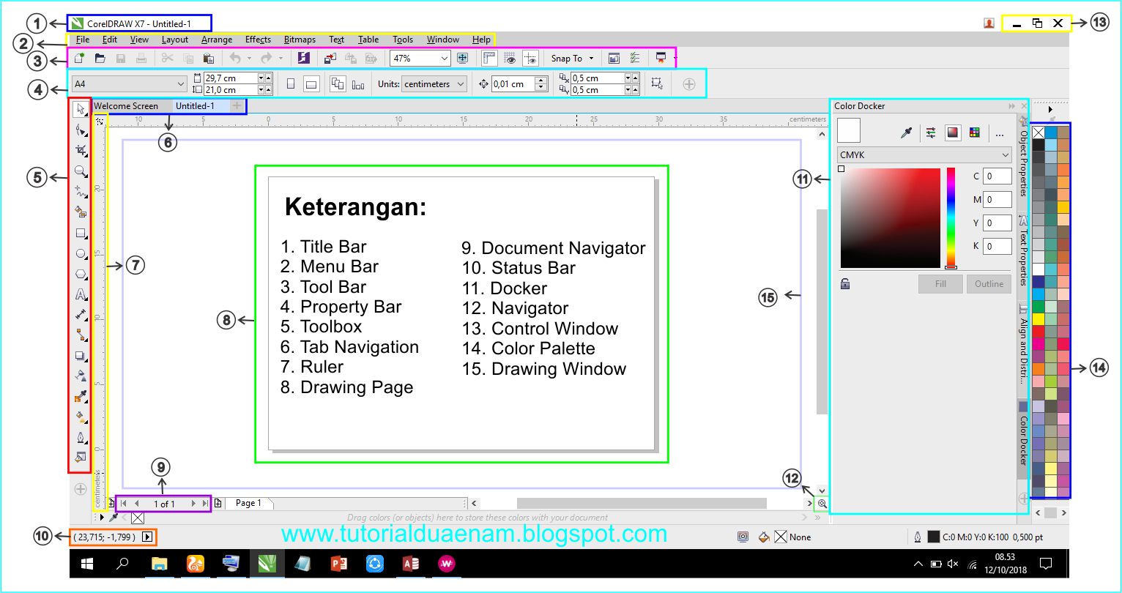Toggle Show Guidelines in the toolbar
The height and width of the screenshot is (593, 1122).
pyautogui.click(x=531, y=58)
